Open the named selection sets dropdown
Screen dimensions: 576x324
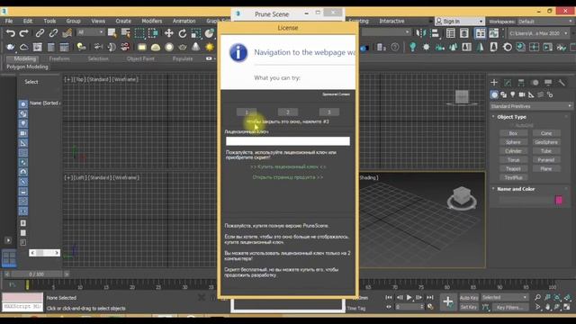386,32
